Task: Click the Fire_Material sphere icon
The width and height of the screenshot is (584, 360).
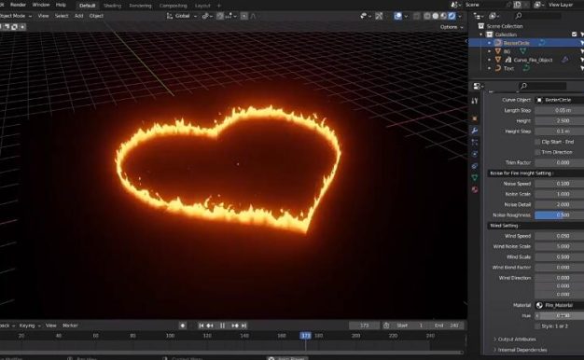Action: tap(539, 305)
